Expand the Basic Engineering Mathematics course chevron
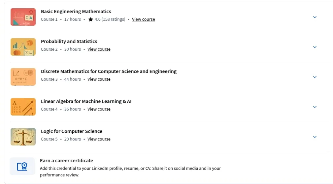This screenshot has width=333, height=184. click(315, 17)
